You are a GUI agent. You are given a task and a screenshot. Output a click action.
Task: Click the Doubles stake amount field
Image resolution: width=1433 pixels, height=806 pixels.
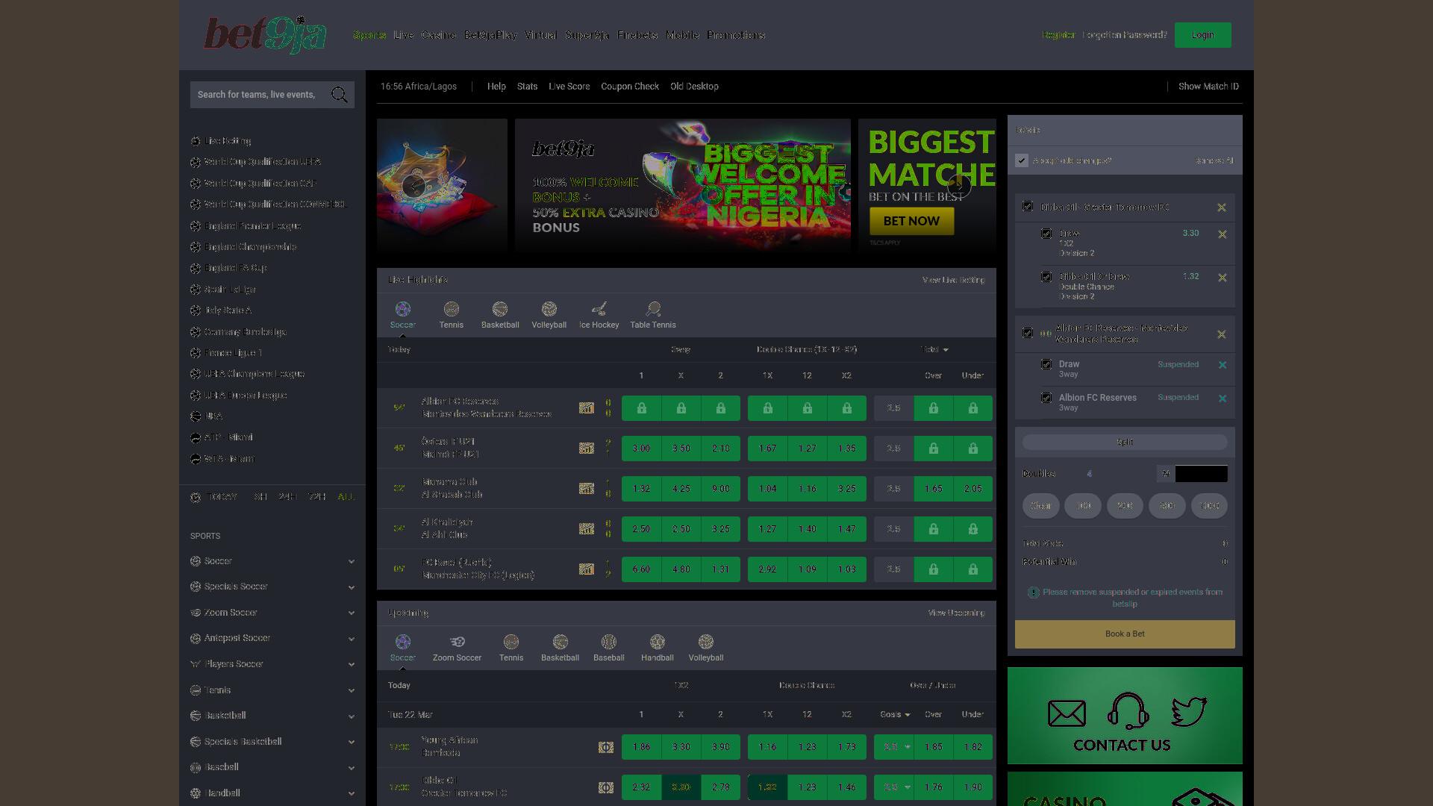(1202, 474)
